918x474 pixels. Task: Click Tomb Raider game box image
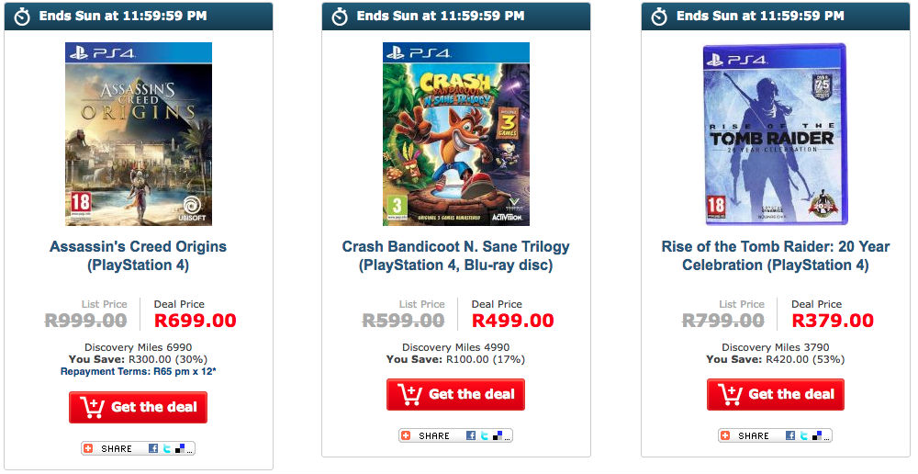click(776, 134)
